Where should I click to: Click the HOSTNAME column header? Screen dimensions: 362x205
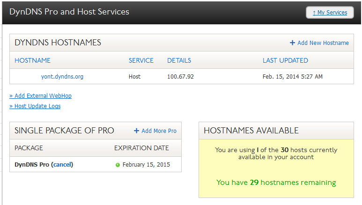[x=32, y=60]
